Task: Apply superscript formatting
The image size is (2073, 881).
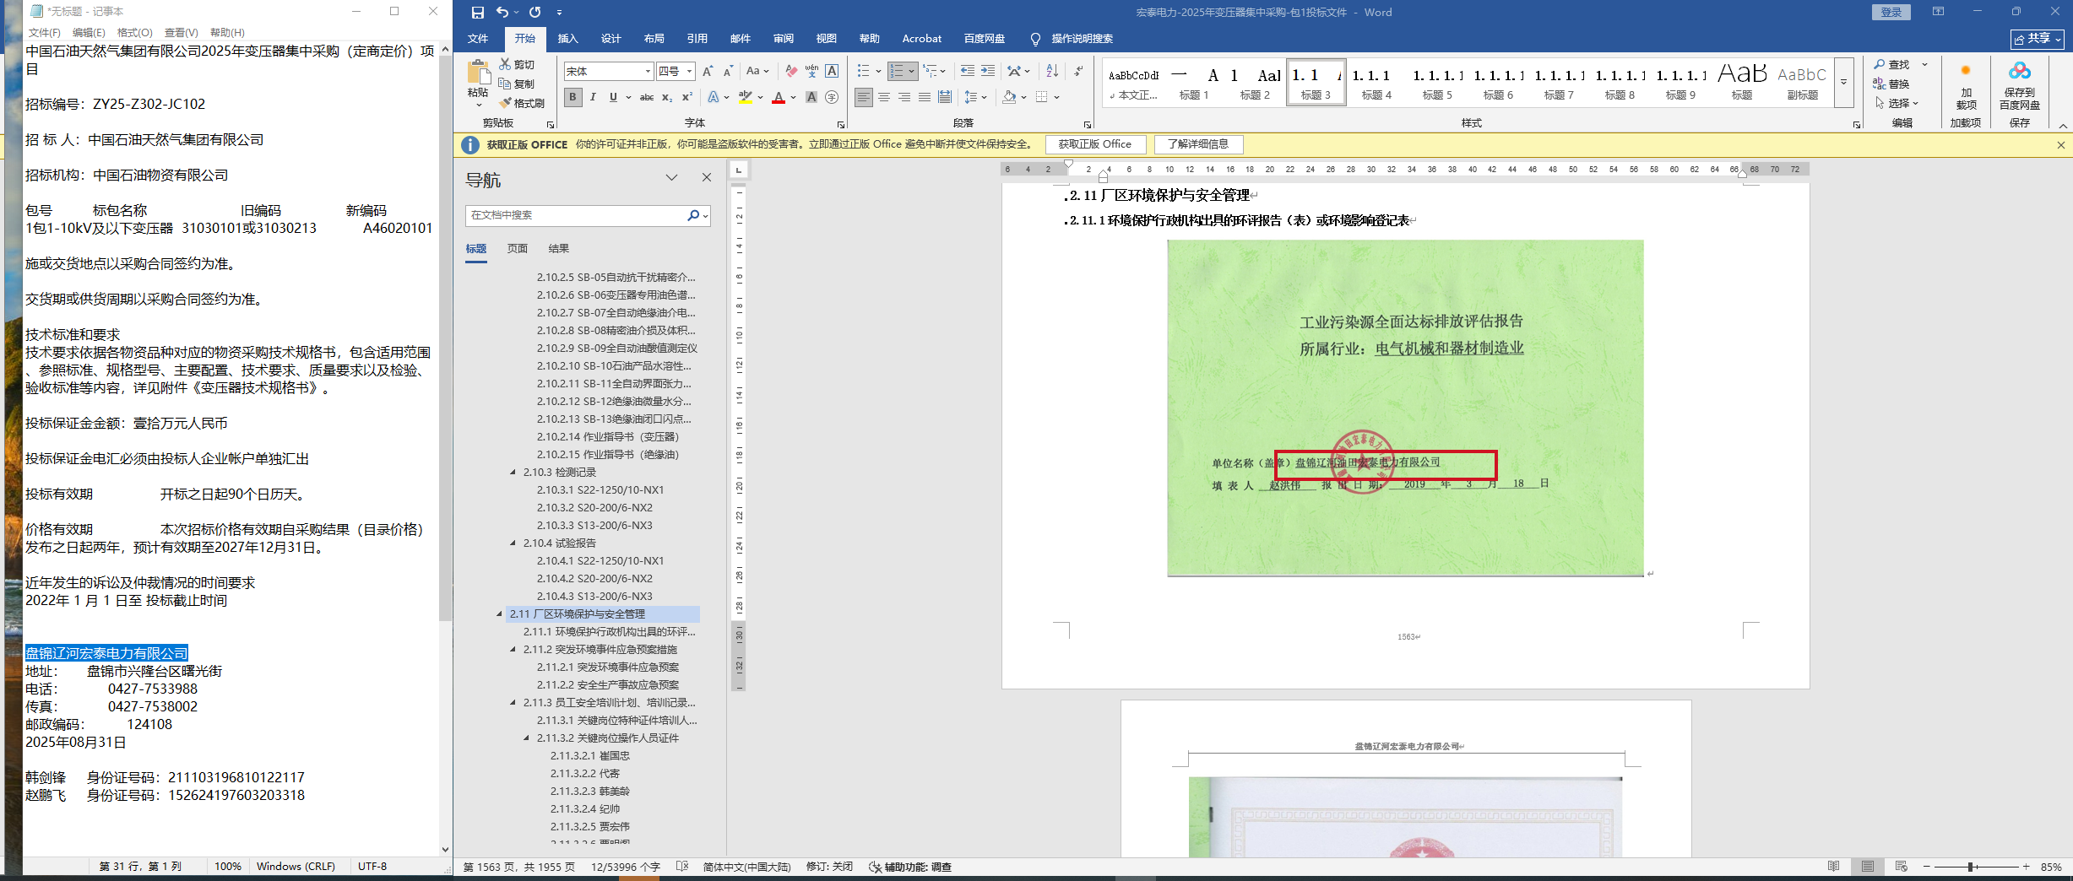Action: click(x=687, y=97)
